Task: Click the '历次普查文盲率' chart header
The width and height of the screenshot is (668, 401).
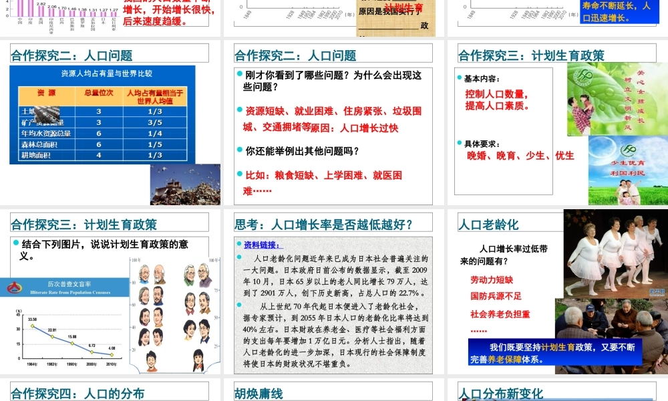Action: coord(65,287)
